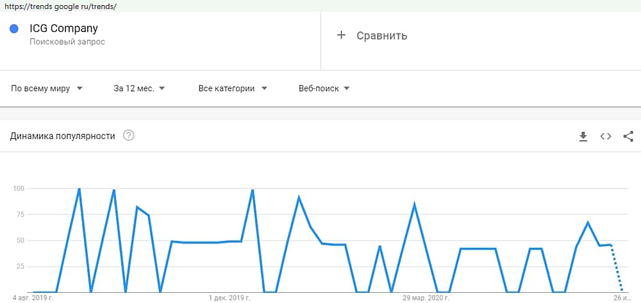This screenshot has height=303, width=641.
Task: Expand the По всему миру region dropdown
Action: [47, 88]
